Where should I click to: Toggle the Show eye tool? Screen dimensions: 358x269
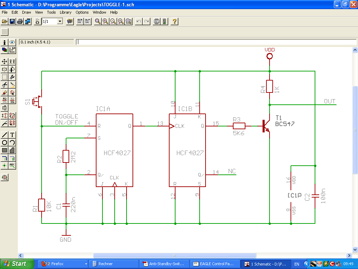tap(12, 42)
